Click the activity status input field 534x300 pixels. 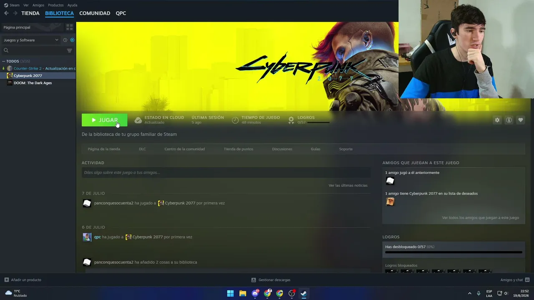(x=226, y=172)
